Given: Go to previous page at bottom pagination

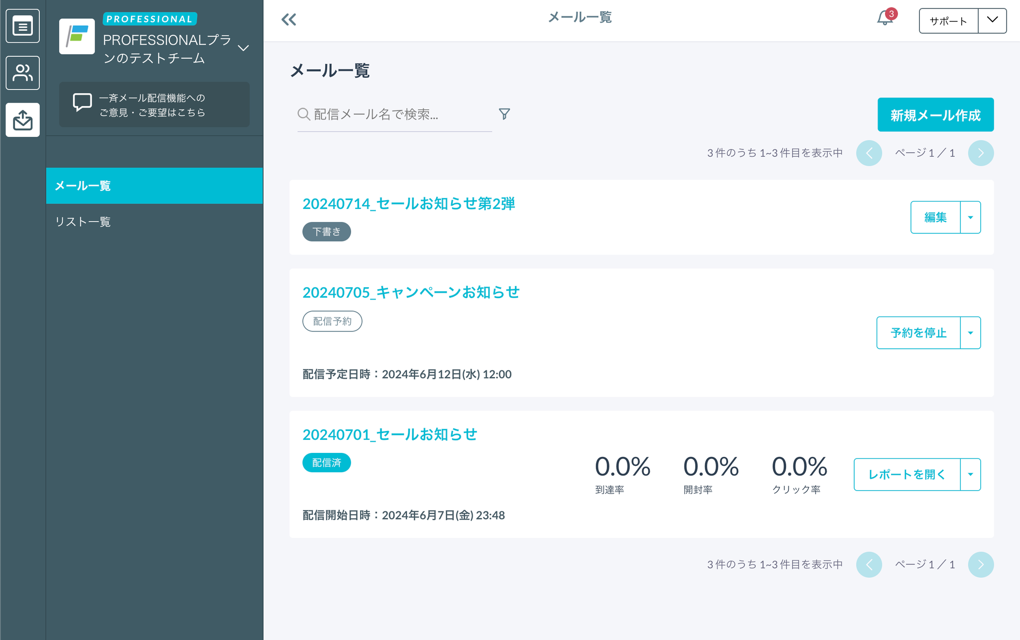Looking at the screenshot, I should click(869, 564).
